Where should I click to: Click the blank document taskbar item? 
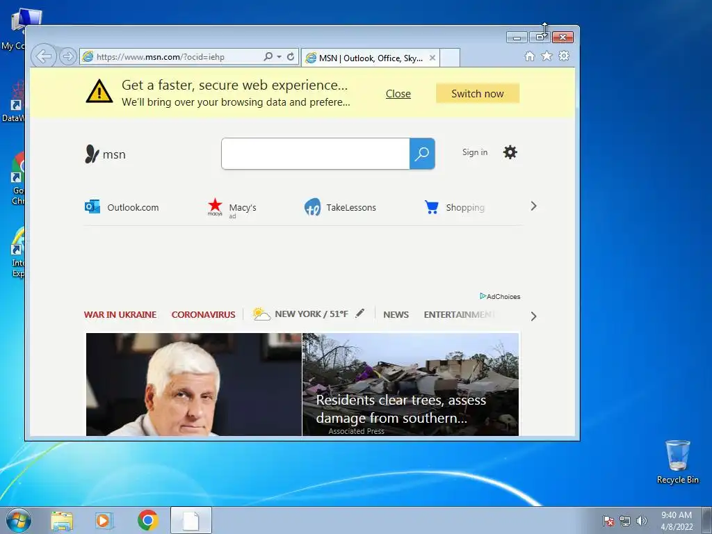coord(191,520)
